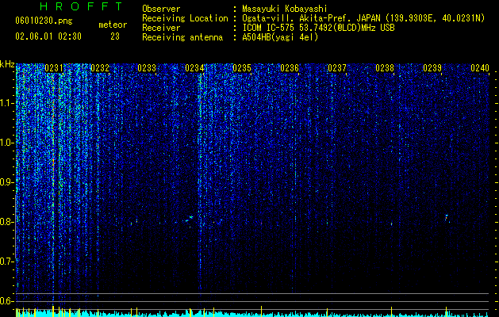Click the kHz axis unit label

pyautogui.click(x=7, y=64)
